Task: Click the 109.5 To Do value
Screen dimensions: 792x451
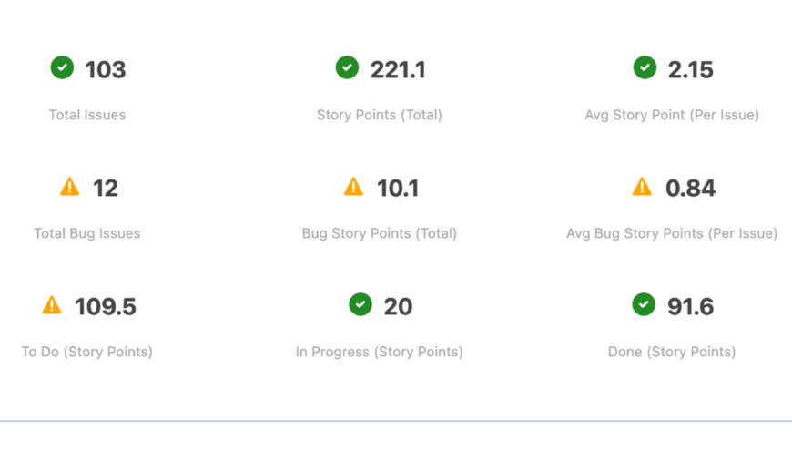Action: (x=106, y=307)
